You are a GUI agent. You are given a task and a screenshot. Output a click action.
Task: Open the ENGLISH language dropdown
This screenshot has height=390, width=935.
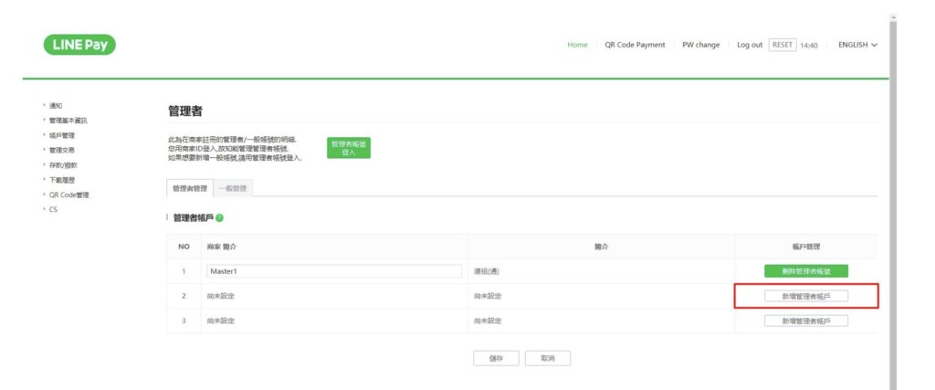coord(857,45)
